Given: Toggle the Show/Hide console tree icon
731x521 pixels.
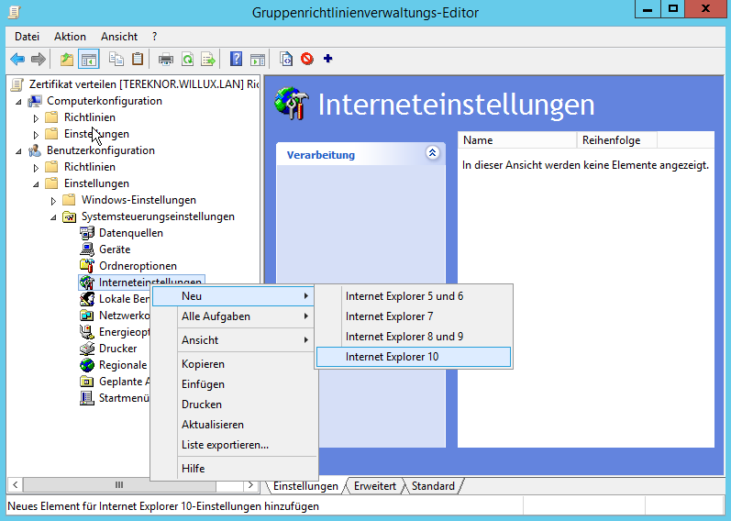Looking at the screenshot, I should pos(89,60).
